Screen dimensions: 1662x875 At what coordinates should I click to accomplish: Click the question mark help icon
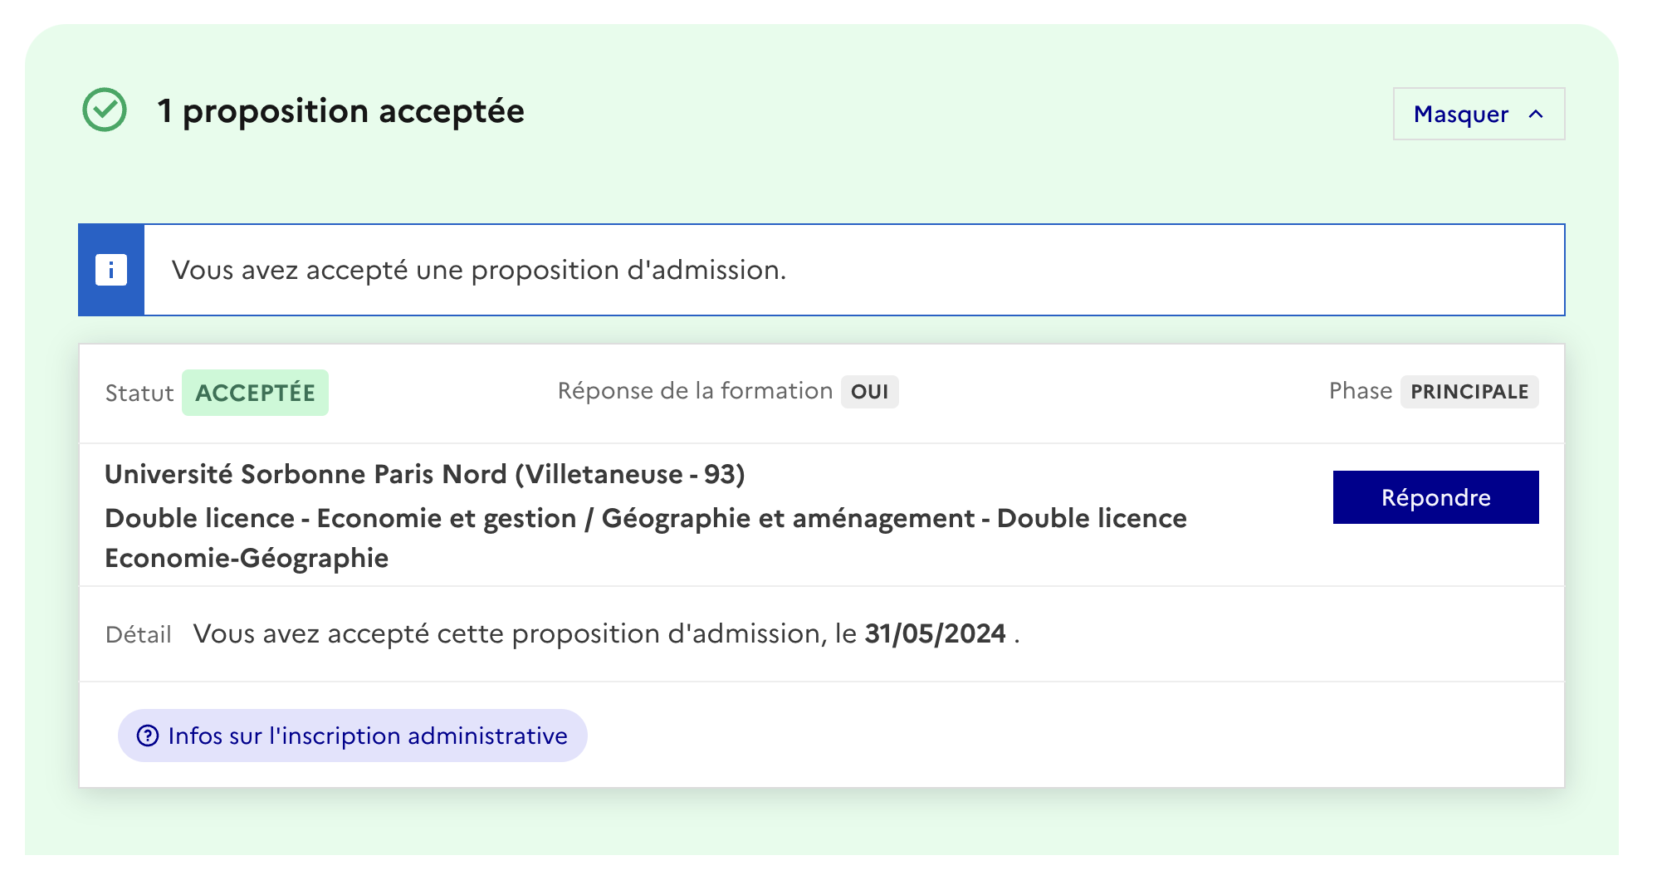click(148, 736)
